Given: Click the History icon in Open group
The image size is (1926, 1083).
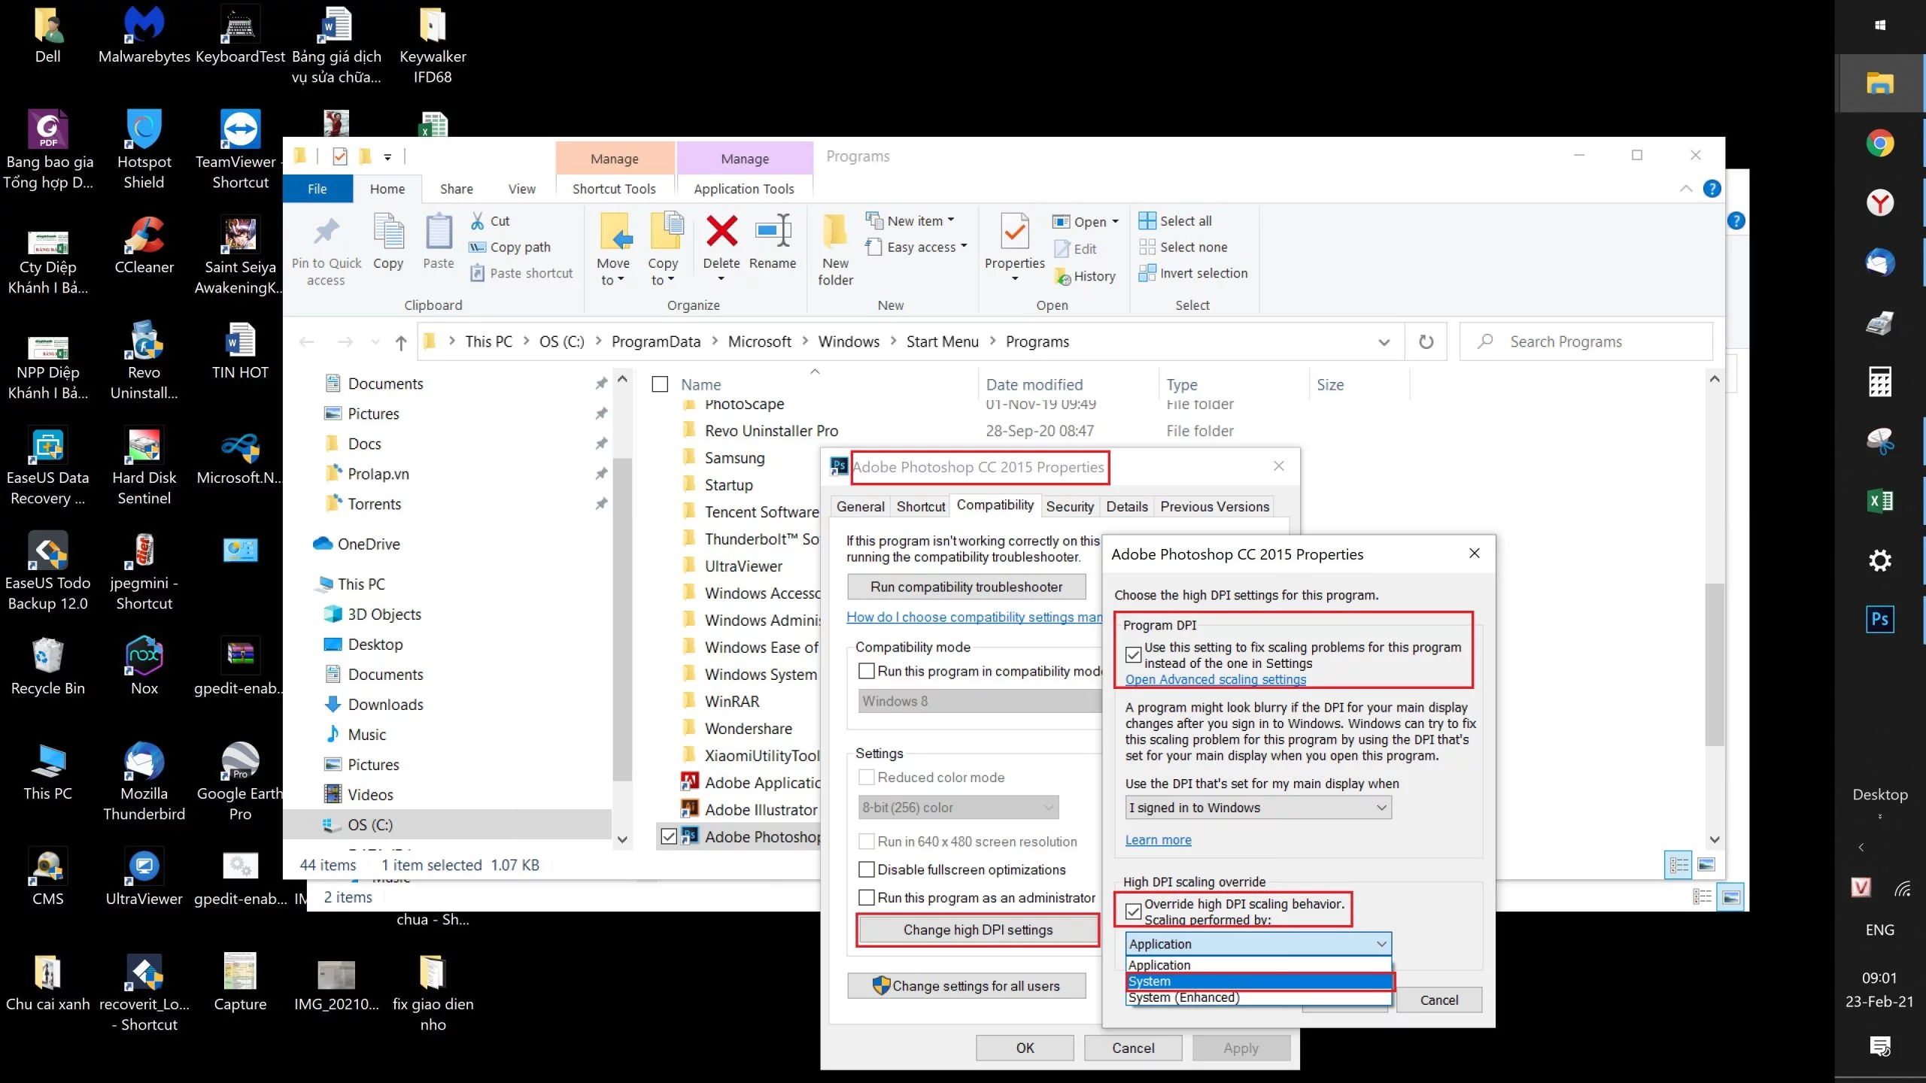Looking at the screenshot, I should (x=1063, y=276).
